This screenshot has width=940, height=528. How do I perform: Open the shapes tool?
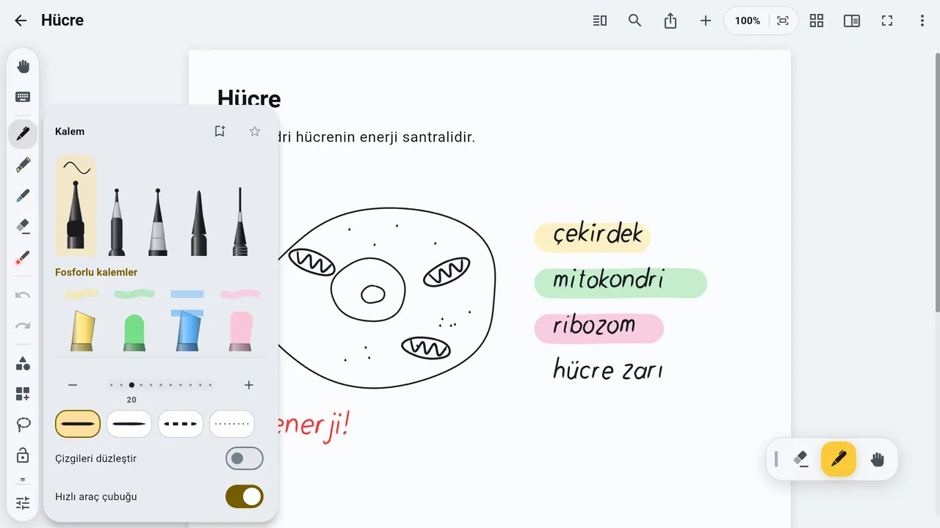23,363
